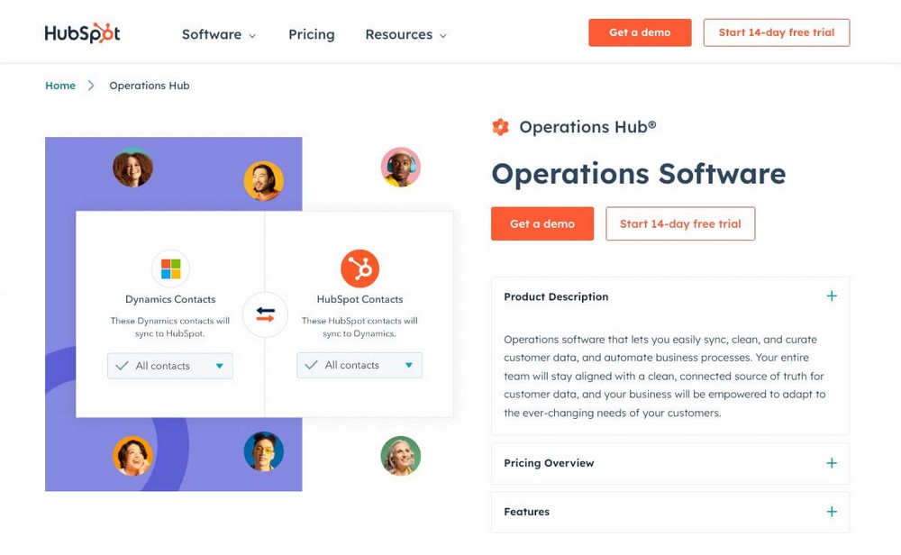Click avatar of gray-haired woman on green
This screenshot has width=901, height=555.
(x=401, y=456)
